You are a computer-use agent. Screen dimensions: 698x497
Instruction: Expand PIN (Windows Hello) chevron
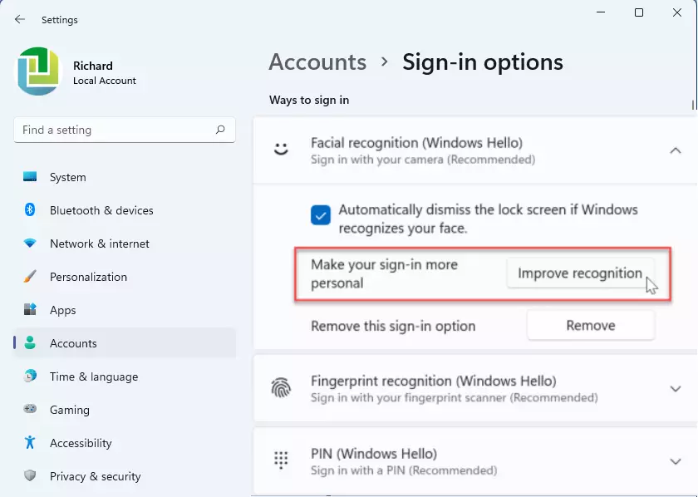point(676,461)
